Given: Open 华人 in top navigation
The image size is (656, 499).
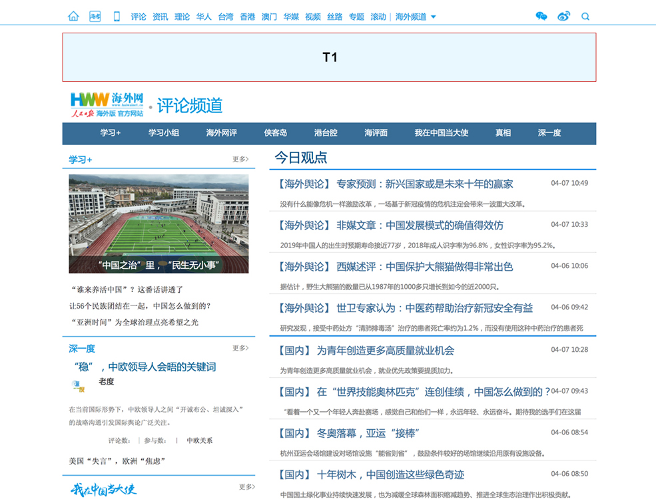Looking at the screenshot, I should click(204, 17).
